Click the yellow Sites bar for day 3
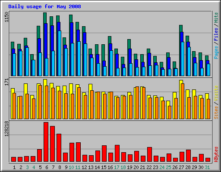The height and width of the screenshot is (172, 221). click(x=25, y=89)
